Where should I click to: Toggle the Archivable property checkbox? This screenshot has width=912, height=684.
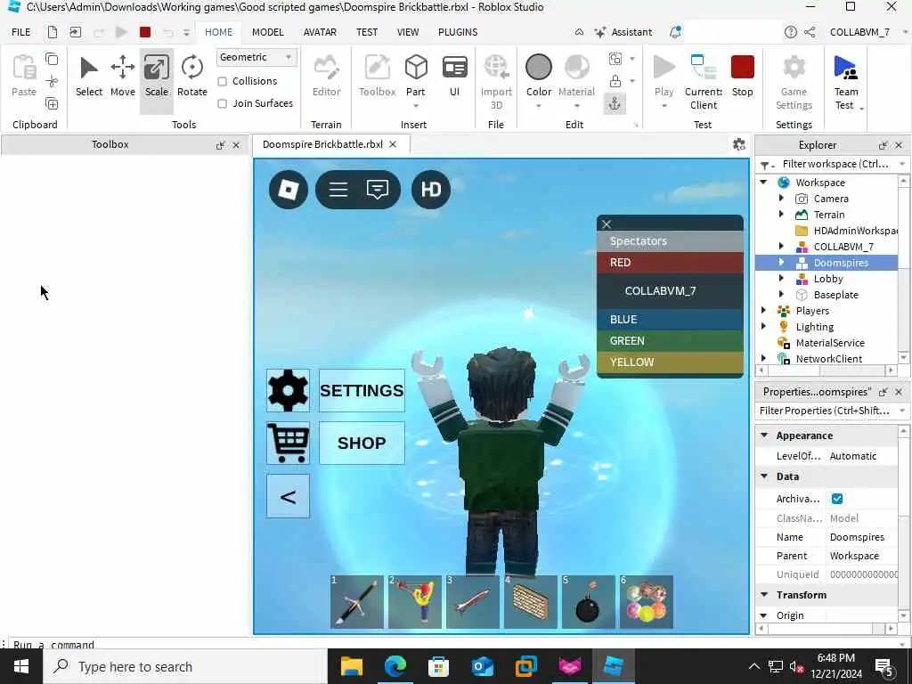click(x=837, y=499)
